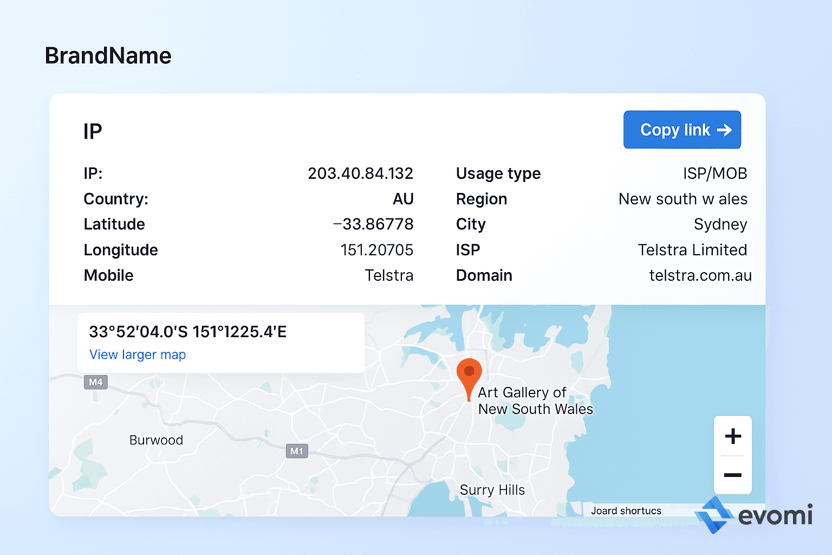Click the IP card heading
Image resolution: width=832 pixels, height=555 pixels.
click(x=93, y=132)
